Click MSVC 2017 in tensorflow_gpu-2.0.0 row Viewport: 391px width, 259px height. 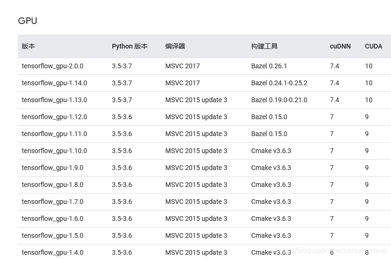(x=182, y=66)
